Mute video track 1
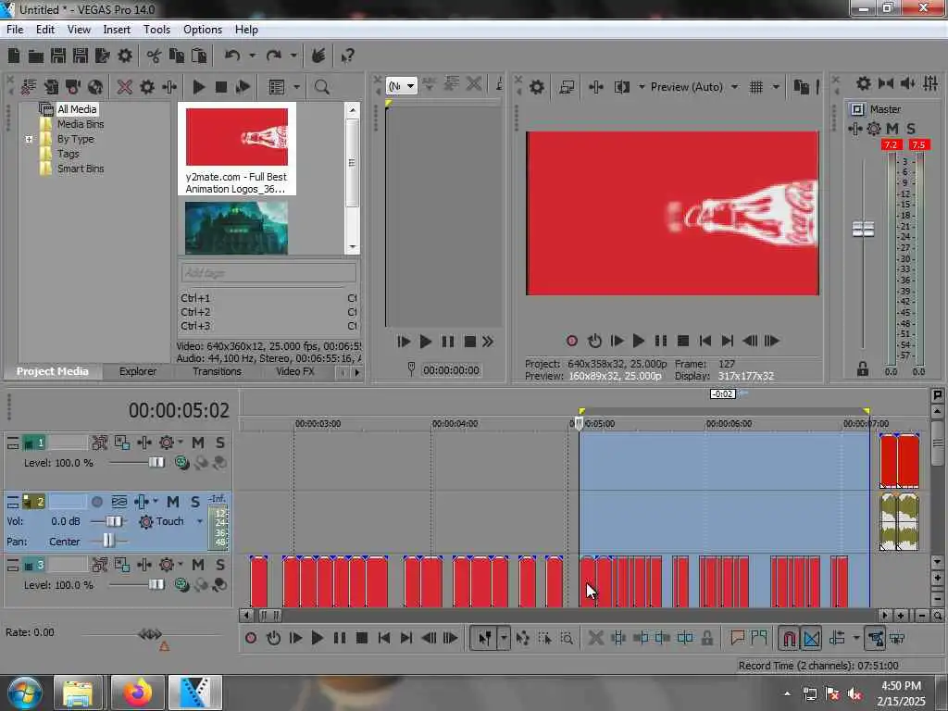The width and height of the screenshot is (948, 711). (198, 443)
